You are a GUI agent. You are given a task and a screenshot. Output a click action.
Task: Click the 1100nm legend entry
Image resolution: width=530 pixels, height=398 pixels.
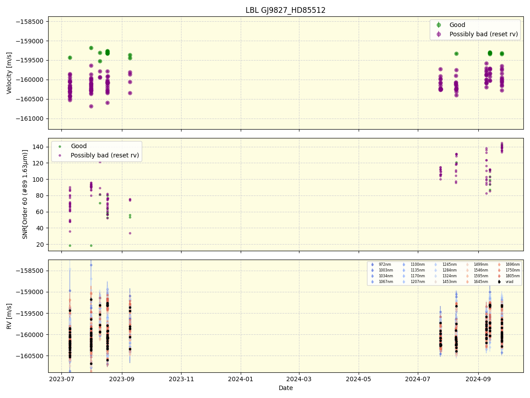(414, 264)
